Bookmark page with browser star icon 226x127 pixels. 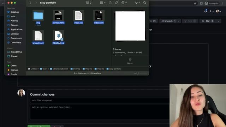coord(195,3)
